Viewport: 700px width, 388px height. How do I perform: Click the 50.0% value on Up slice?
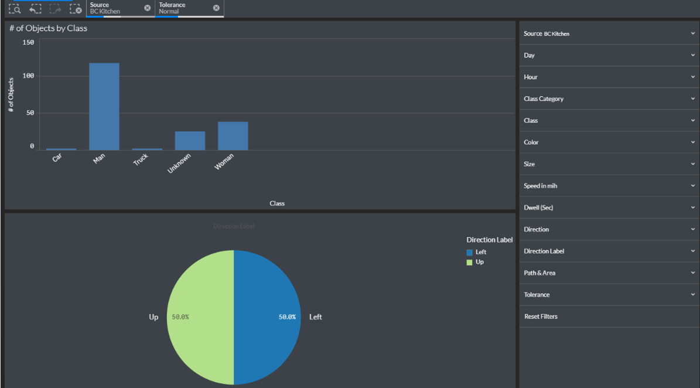click(180, 317)
